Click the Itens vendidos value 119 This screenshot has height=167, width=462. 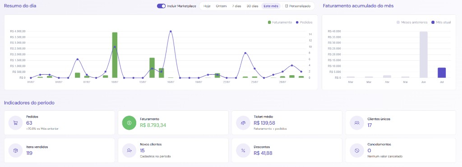29,153
